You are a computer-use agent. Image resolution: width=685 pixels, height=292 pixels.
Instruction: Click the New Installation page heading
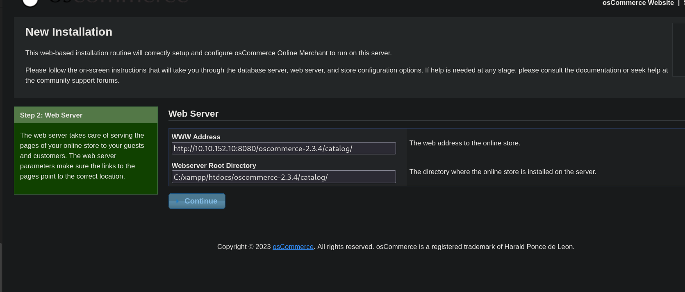(69, 32)
